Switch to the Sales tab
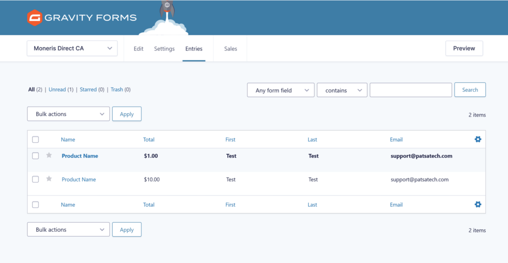 click(x=231, y=49)
